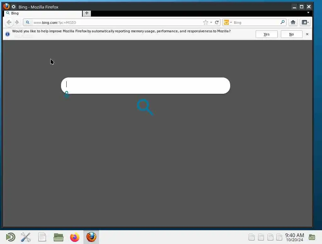The height and width of the screenshot is (244, 322).
Task: Open the system tray folder icon
Action: click(x=312, y=237)
